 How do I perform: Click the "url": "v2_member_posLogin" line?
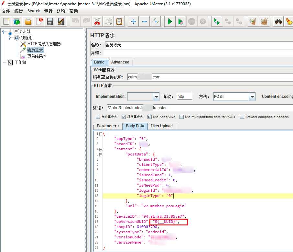click(156, 206)
